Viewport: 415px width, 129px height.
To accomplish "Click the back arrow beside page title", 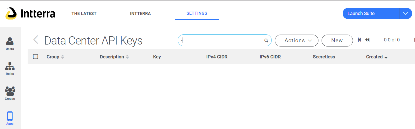I will [36, 40].
